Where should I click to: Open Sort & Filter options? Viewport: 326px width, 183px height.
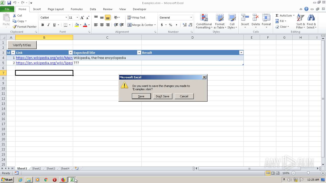point(301,21)
